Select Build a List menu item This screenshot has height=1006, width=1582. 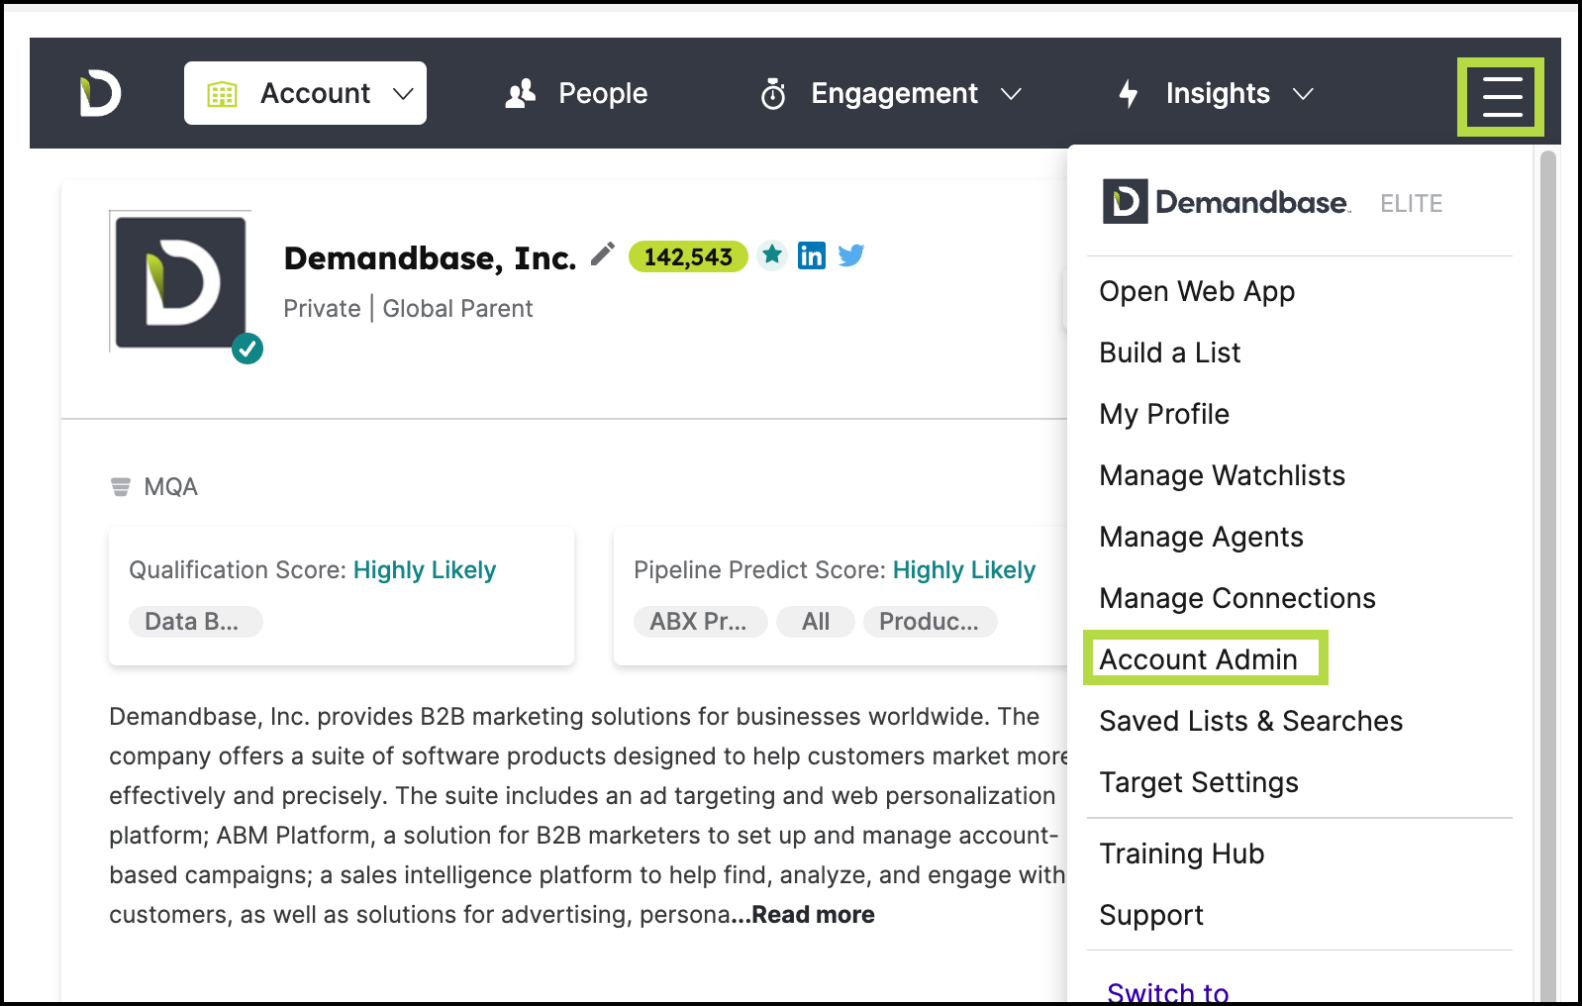coord(1169,352)
